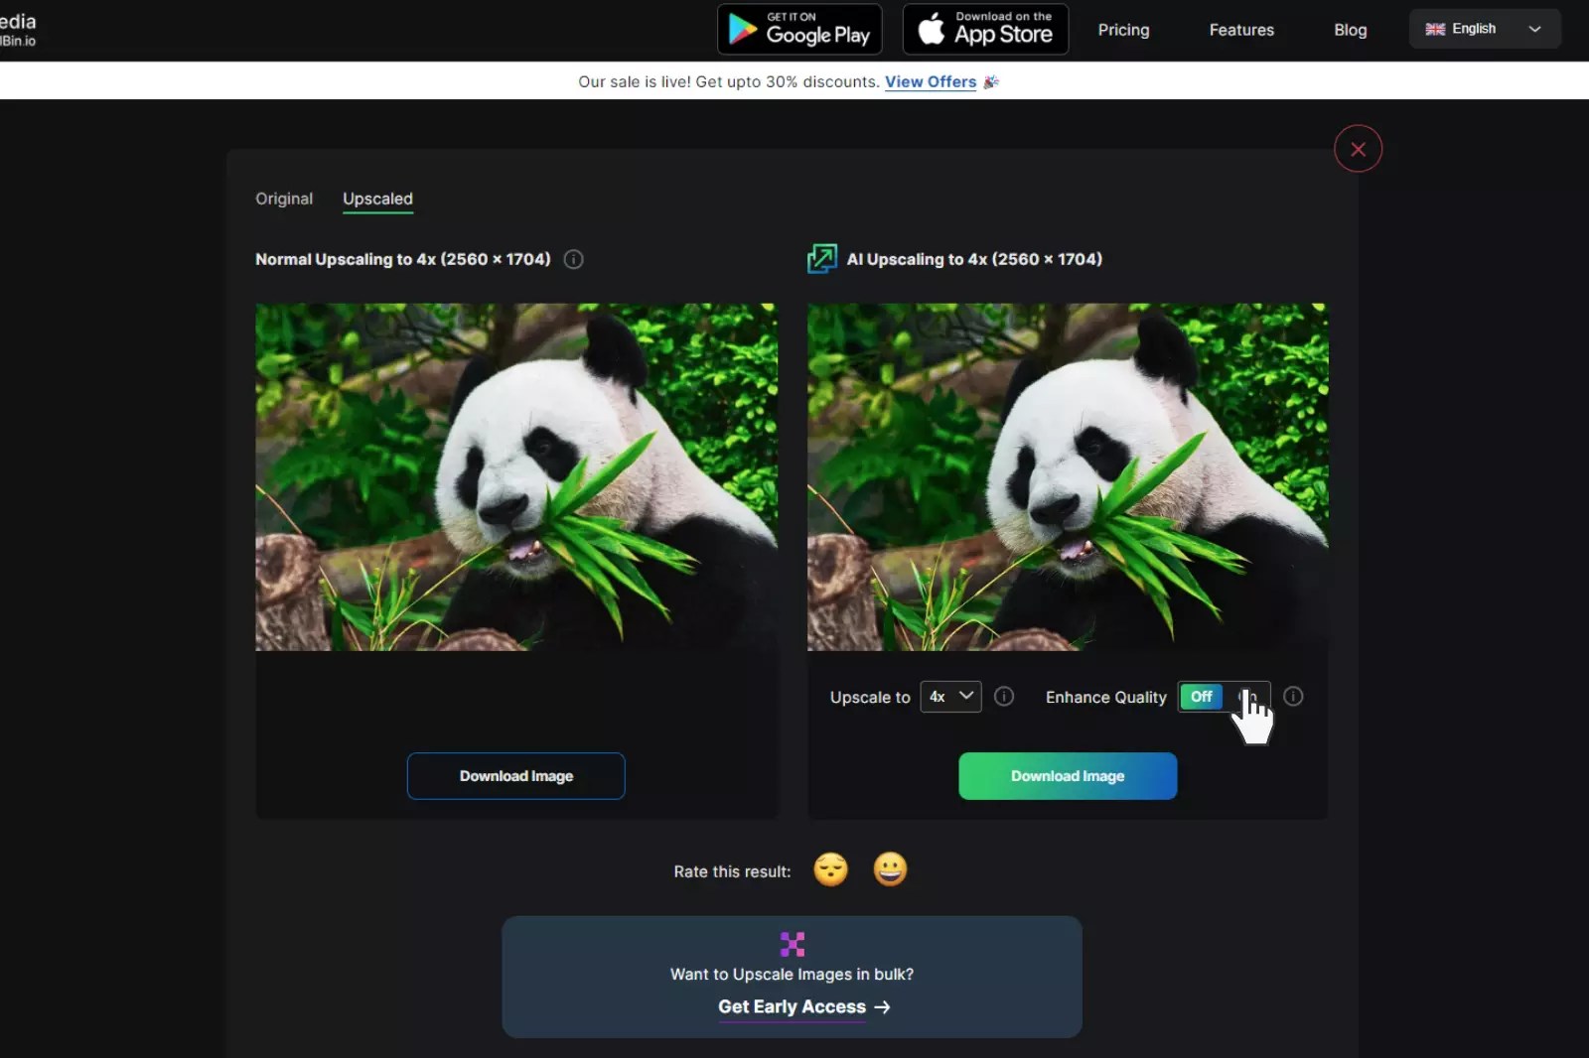This screenshot has width=1589, height=1058.
Task: Click the circular red close button
Action: (x=1358, y=148)
